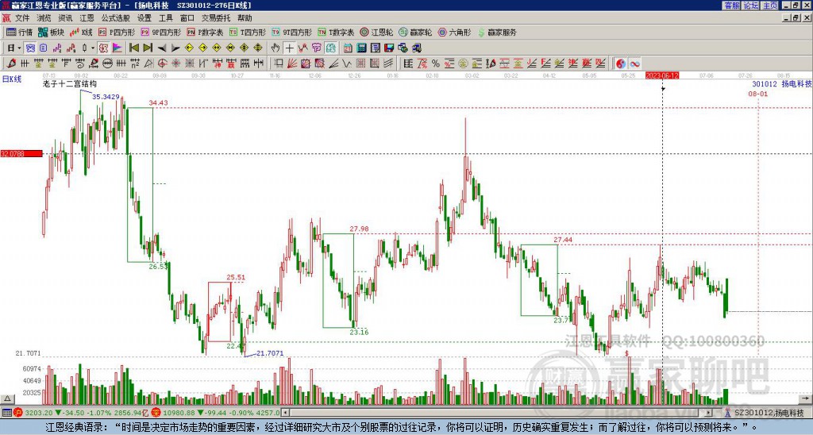Open the 行情 market quotes view

[x=20, y=32]
